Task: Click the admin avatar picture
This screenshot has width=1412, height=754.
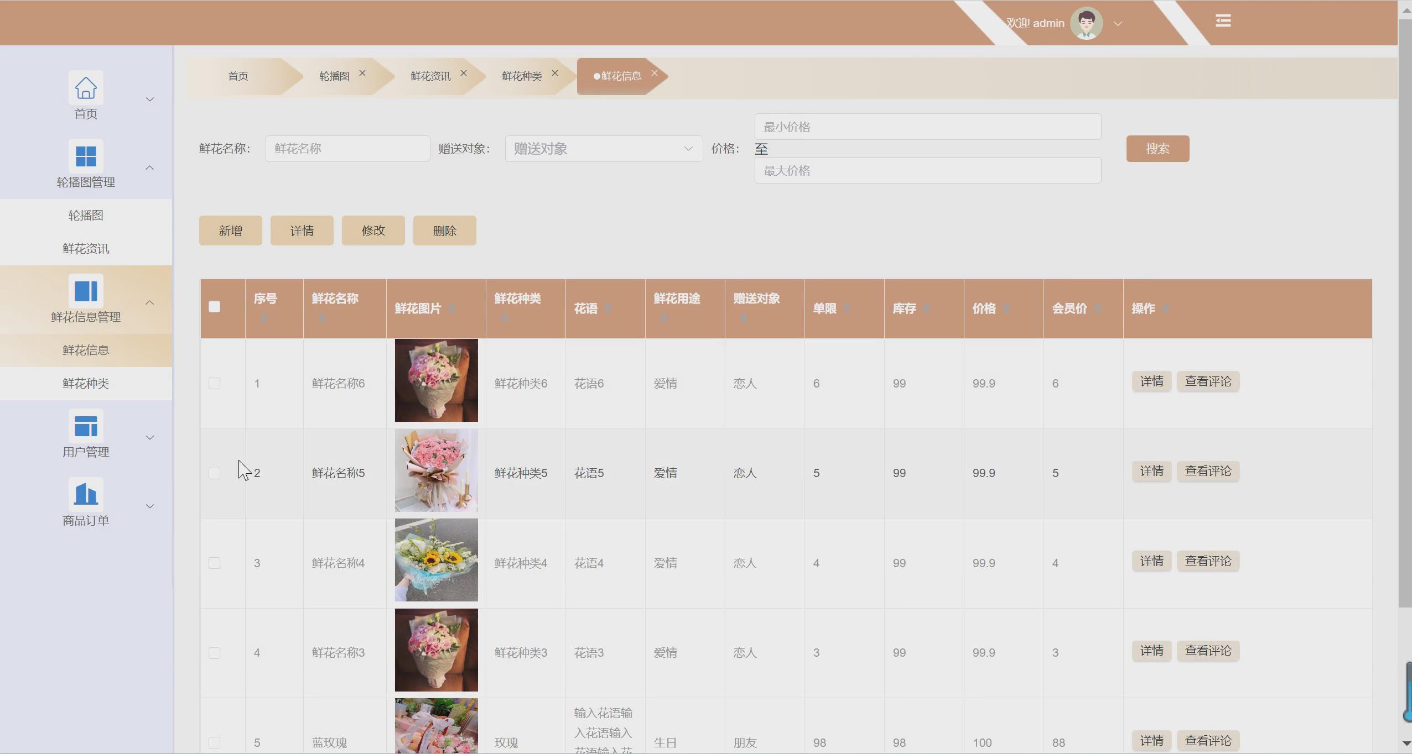Action: [x=1086, y=23]
